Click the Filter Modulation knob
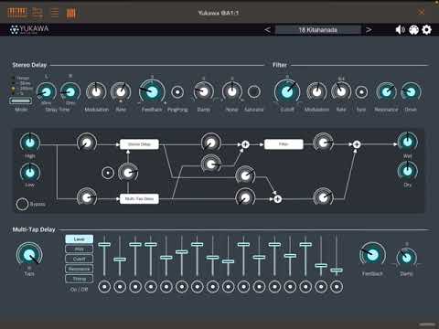Screen dimensions: 439x329 pos(316,91)
